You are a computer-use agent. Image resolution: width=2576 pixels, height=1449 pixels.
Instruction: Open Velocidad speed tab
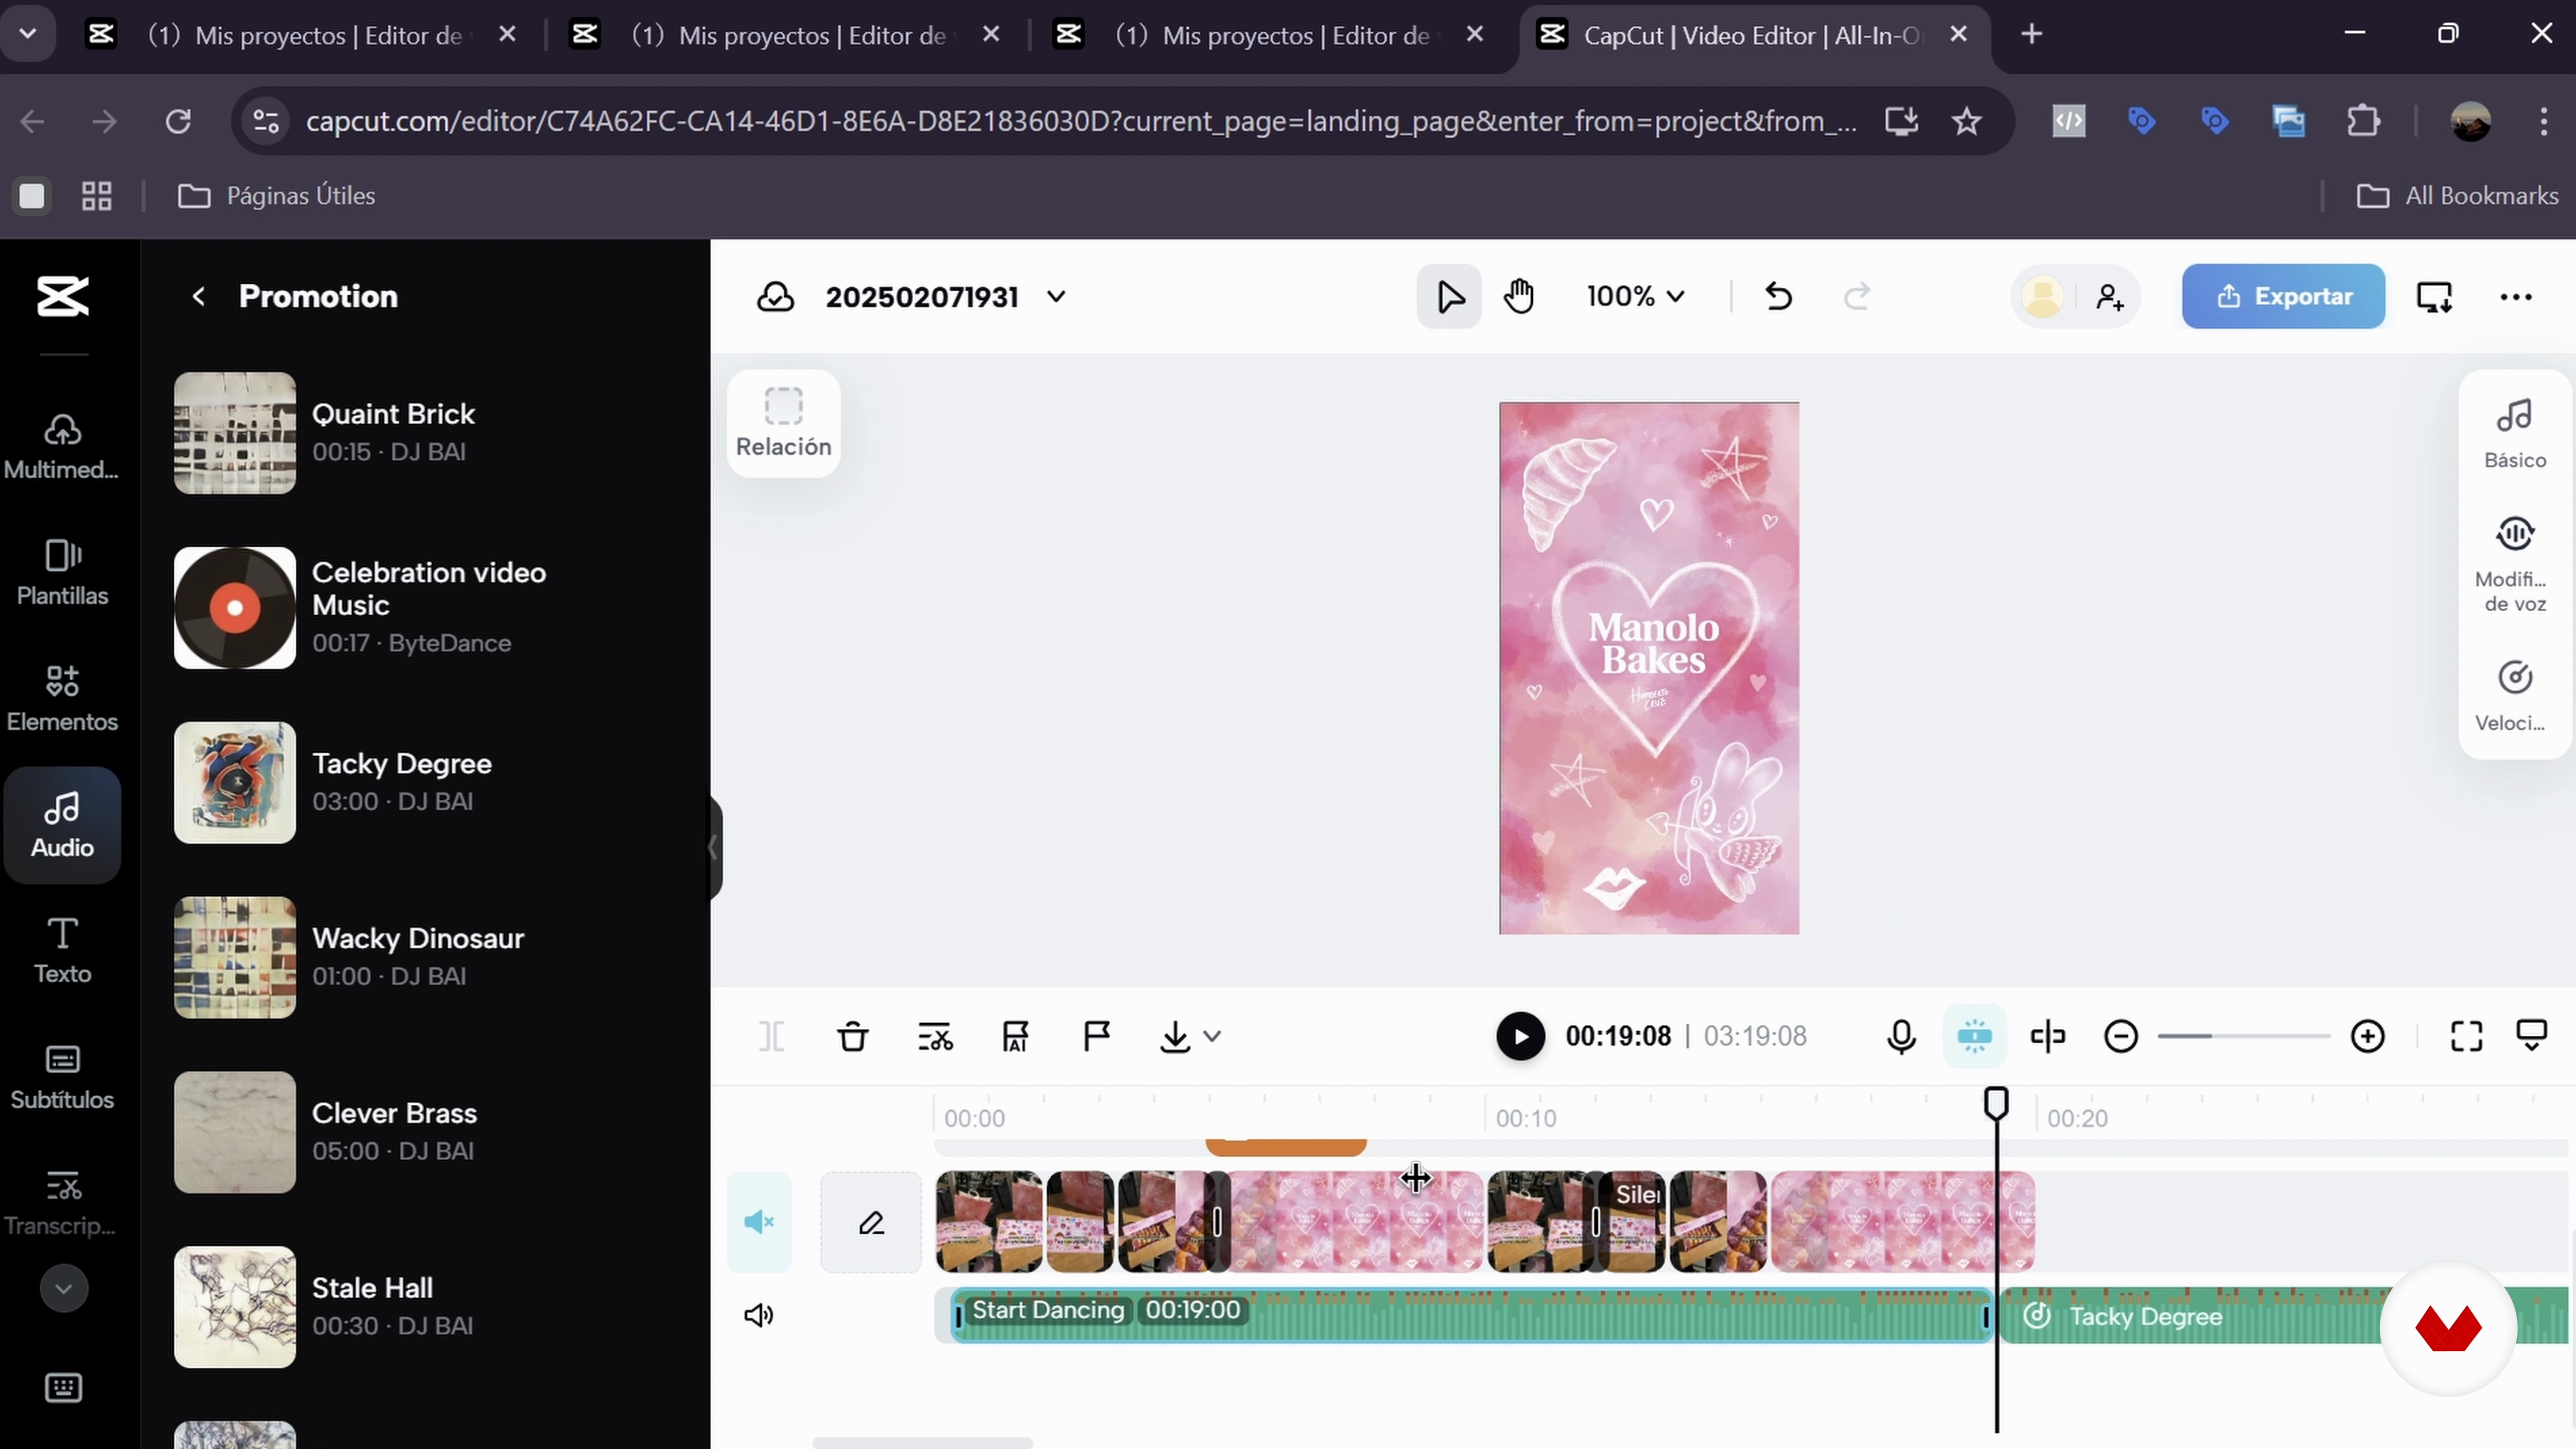click(x=2514, y=696)
